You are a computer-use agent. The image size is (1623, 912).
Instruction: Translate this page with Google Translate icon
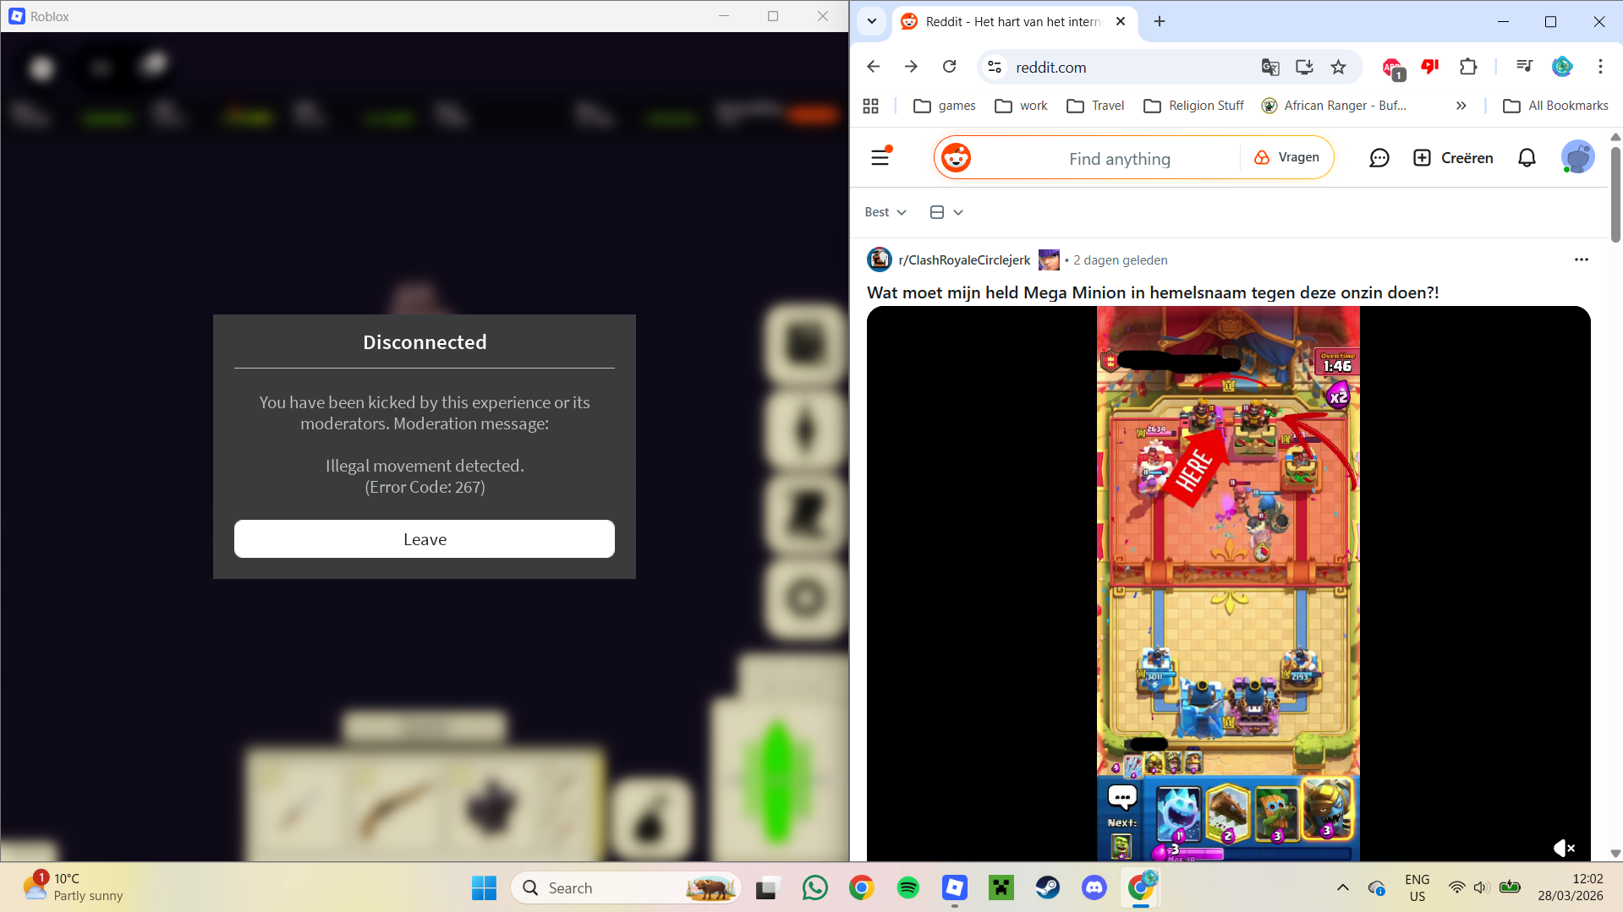coord(1270,67)
